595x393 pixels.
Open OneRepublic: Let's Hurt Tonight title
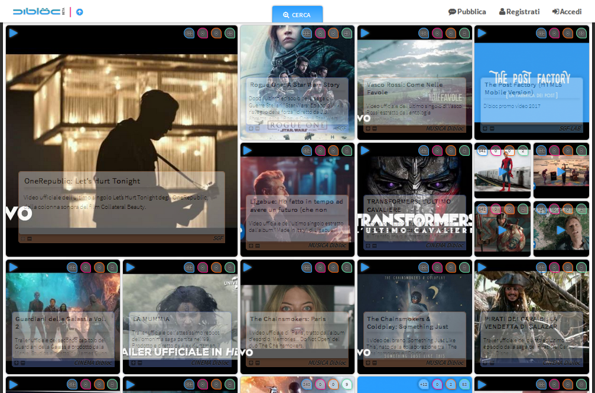(x=82, y=181)
